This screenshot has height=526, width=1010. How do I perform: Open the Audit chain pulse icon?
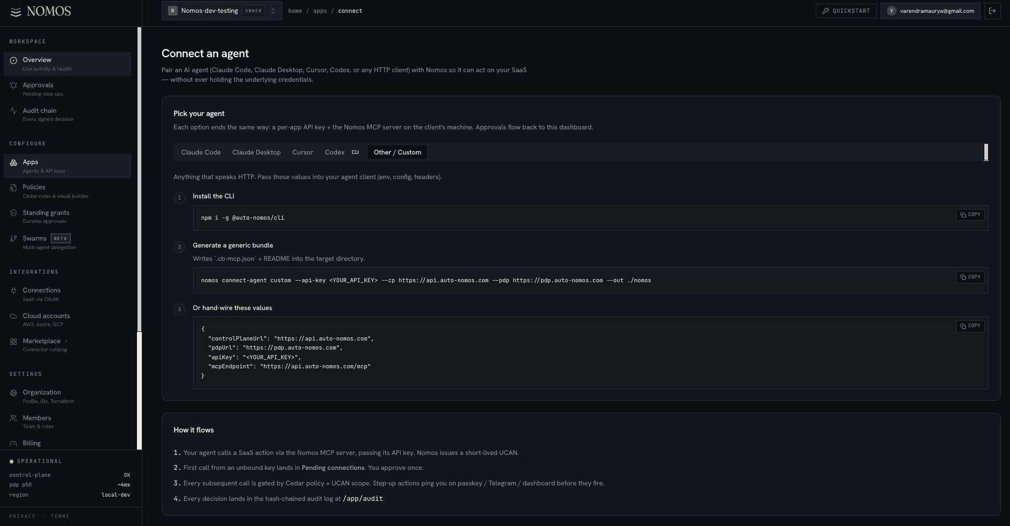tap(13, 111)
